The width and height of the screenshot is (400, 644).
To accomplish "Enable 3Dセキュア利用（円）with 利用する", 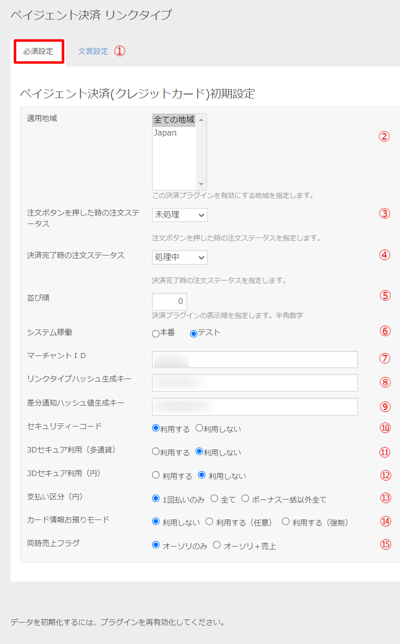I will pyautogui.click(x=156, y=475).
